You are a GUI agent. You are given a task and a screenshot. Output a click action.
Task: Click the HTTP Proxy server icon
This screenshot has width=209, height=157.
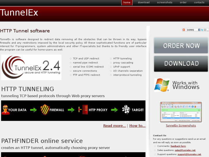coord(83,110)
